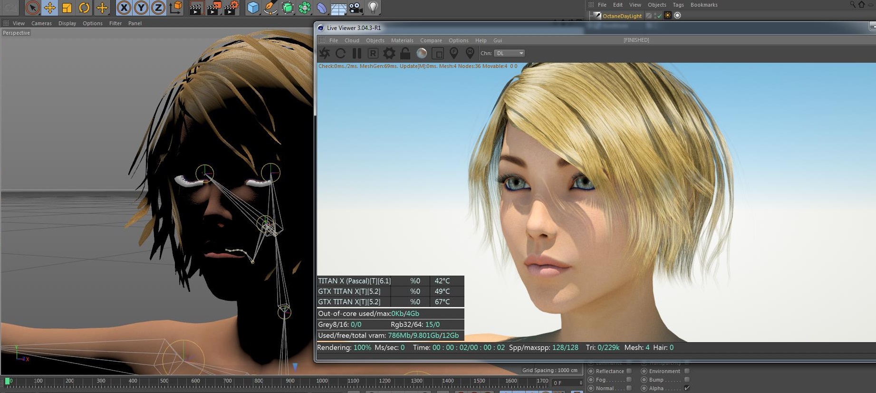Open the Cameras viewport menu
876x393 pixels.
point(41,23)
